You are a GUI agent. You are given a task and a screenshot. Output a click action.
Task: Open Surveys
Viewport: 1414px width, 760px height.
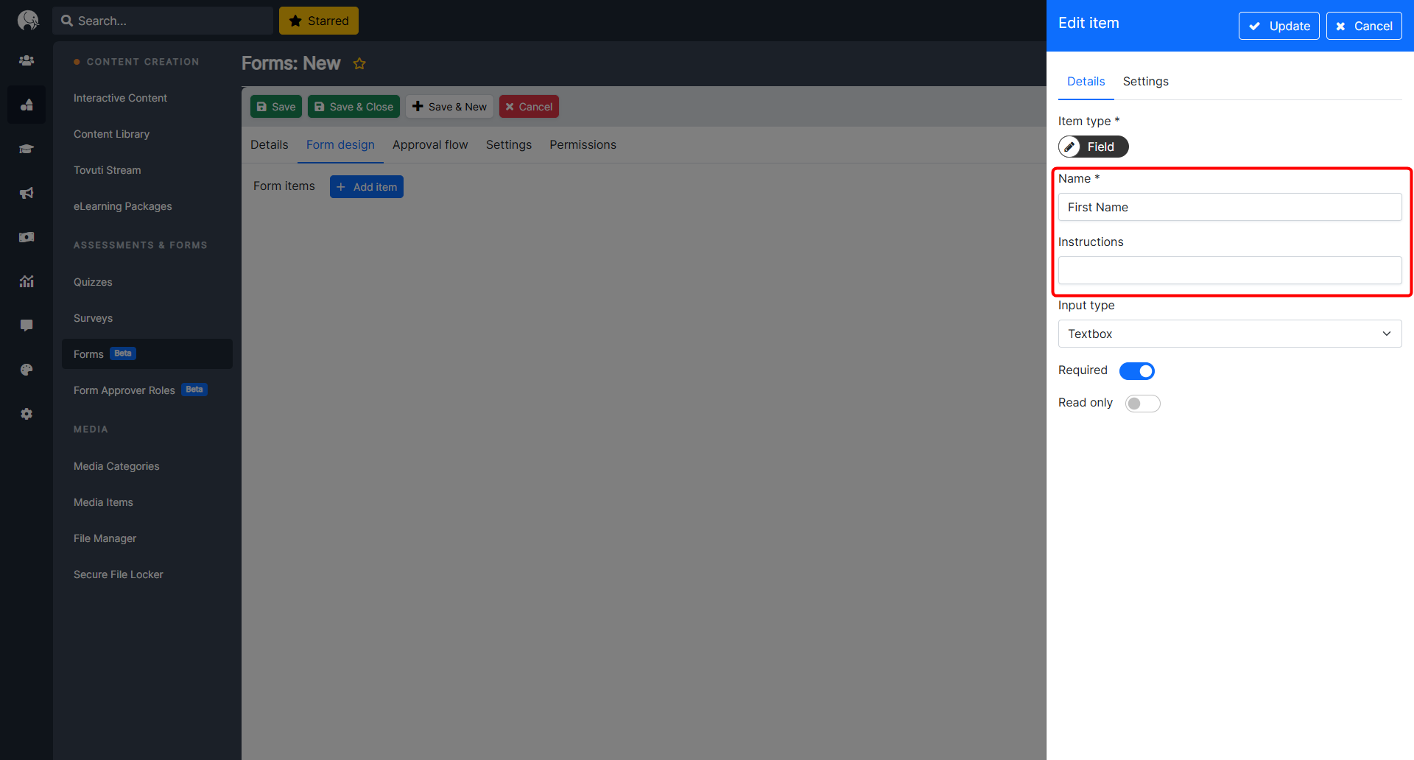click(93, 318)
